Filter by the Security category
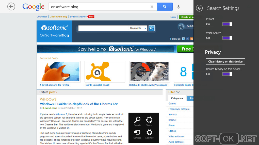 pyautogui.click(x=172, y=115)
